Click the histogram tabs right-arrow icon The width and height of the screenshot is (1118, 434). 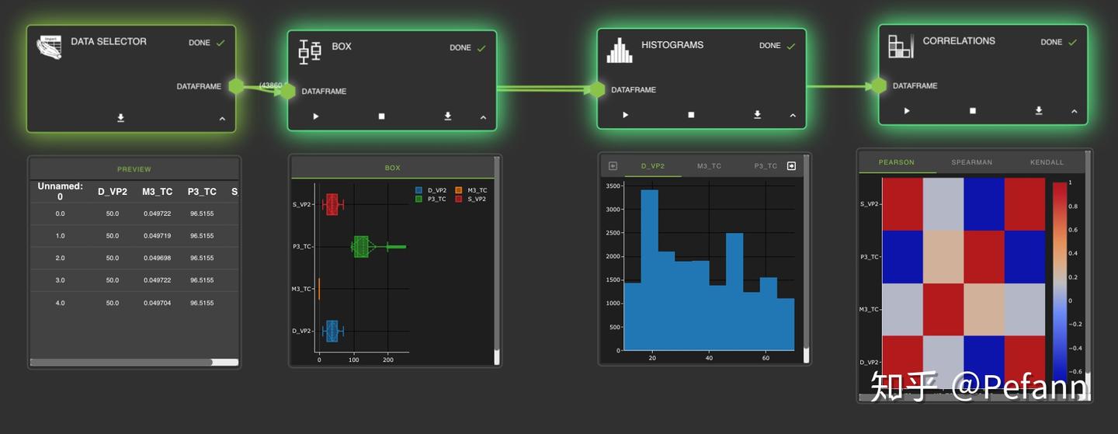pos(791,165)
